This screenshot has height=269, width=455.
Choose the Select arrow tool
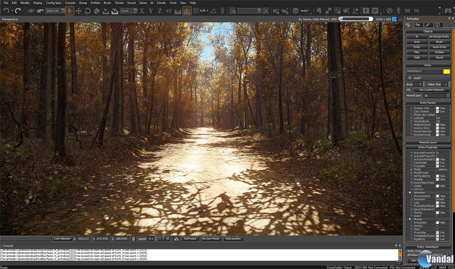tap(69, 11)
